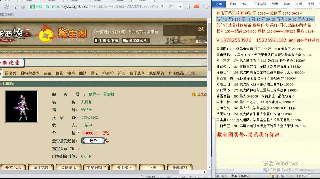Click the seller ID 433429762
This screenshot has height=179, width=320.
tap(90, 118)
